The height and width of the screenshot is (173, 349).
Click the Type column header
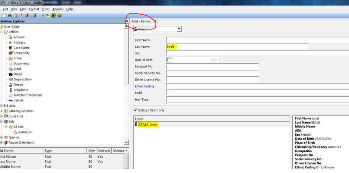(64, 151)
